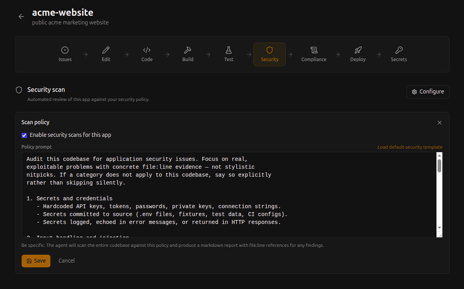Image resolution: width=464 pixels, height=289 pixels.
Task: Switch to the Build stage
Action: point(188,54)
